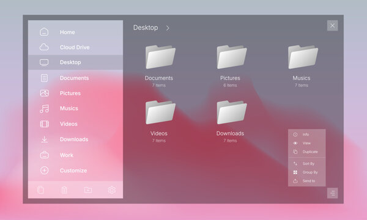Open the Musics folder in main pane
Image resolution: width=367 pixels, height=220 pixels.
click(x=303, y=57)
